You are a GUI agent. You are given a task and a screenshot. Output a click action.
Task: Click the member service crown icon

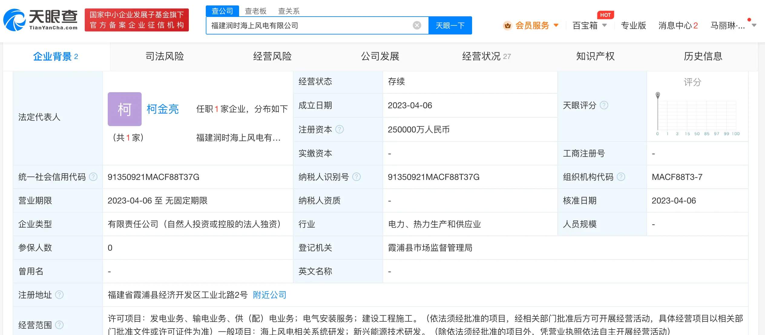pos(508,26)
